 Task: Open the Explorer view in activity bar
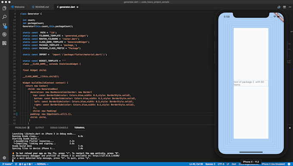4,8
